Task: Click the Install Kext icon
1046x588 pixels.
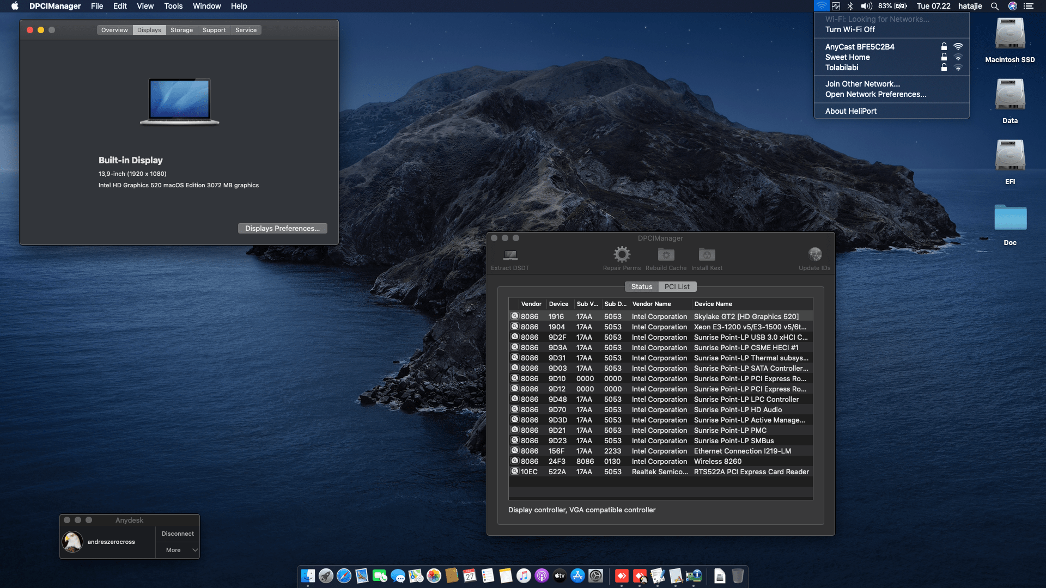Action: coord(707,254)
